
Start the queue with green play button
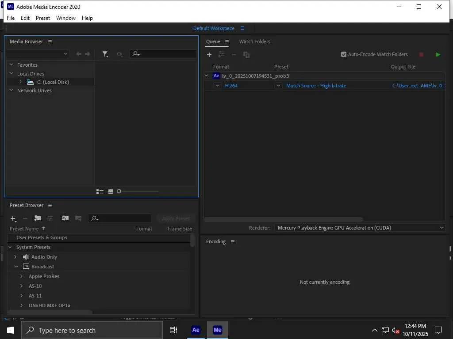(438, 54)
